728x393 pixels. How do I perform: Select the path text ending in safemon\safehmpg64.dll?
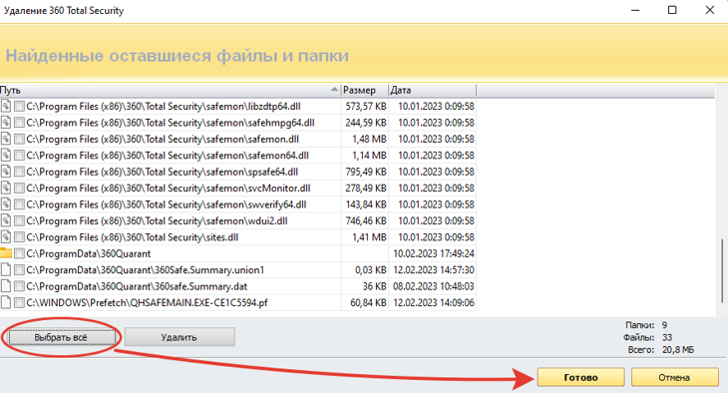171,123
